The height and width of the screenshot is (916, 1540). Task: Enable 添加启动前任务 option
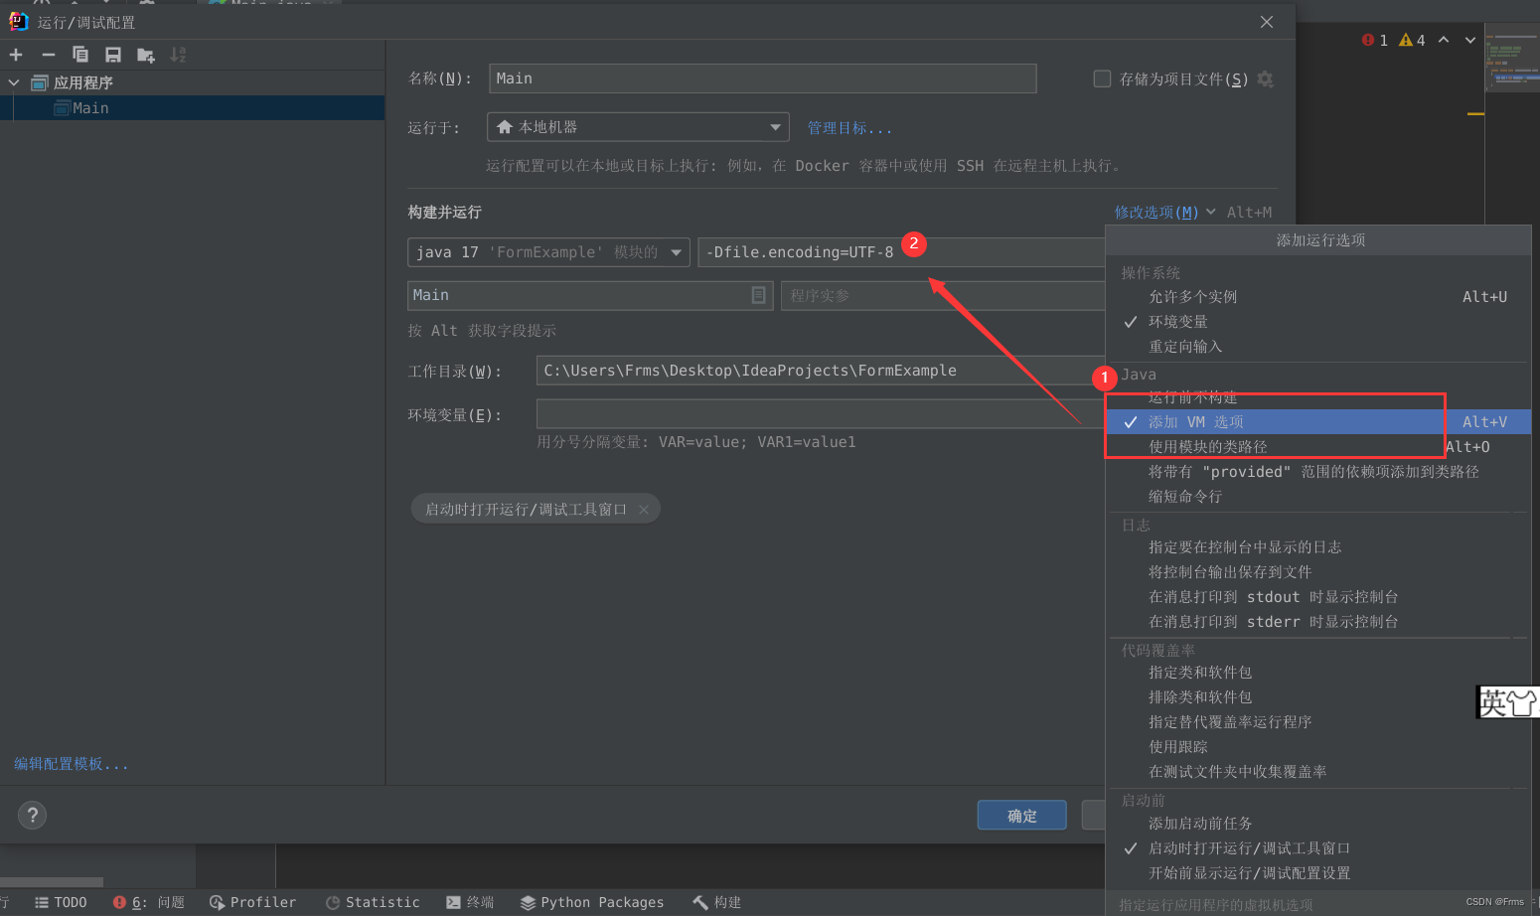click(1317, 824)
